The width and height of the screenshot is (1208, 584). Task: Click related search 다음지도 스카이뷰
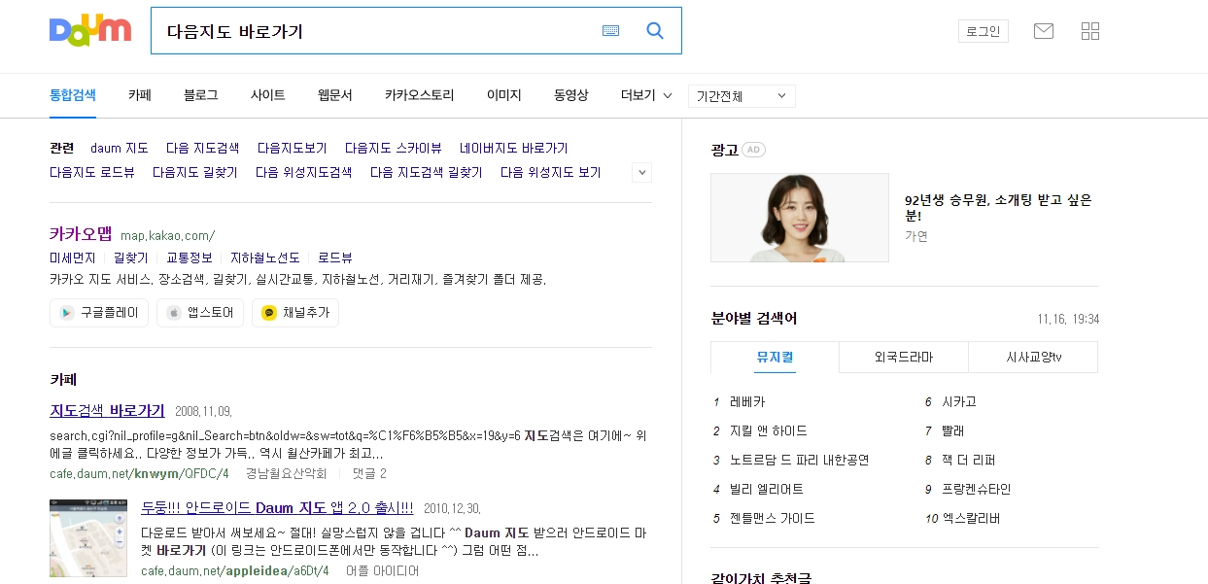pos(394,149)
